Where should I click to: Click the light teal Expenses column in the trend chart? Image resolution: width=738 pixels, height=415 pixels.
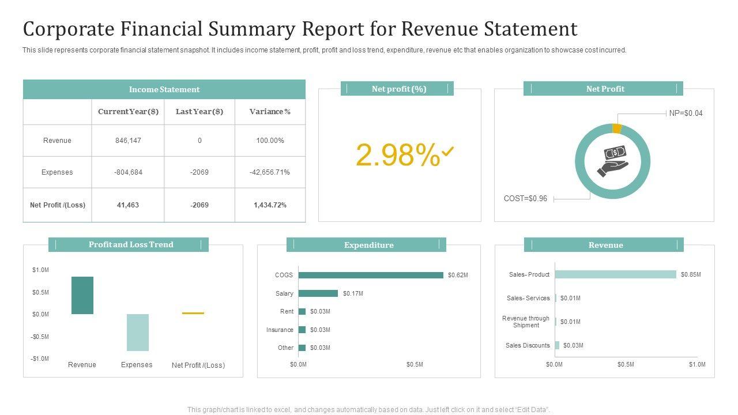point(138,333)
